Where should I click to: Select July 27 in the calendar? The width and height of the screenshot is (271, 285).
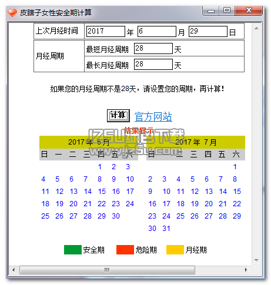click(209, 216)
